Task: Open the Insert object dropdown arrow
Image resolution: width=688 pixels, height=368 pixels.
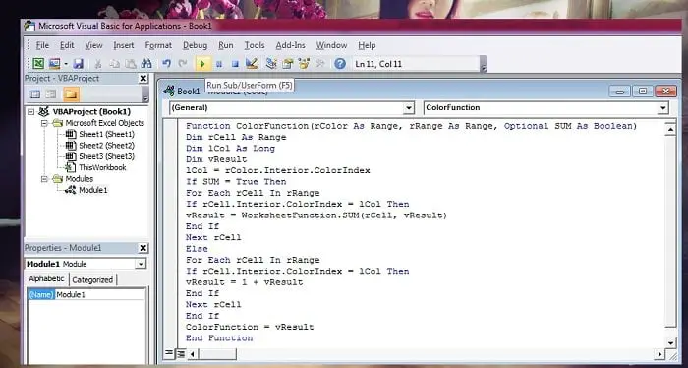Action: point(66,64)
